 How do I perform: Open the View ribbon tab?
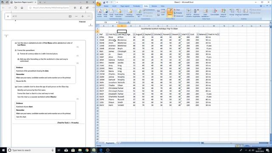click(x=162, y=6)
